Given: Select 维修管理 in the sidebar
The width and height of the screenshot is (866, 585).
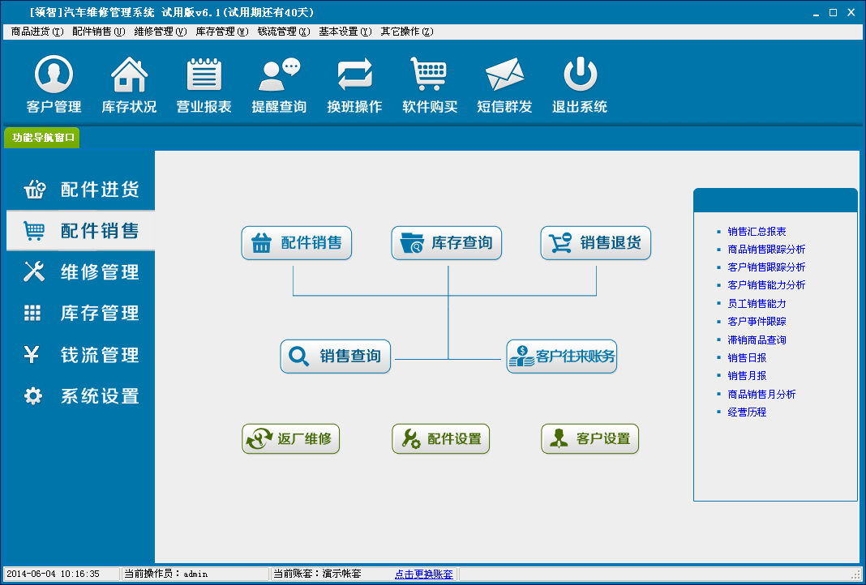Looking at the screenshot, I should pos(81,272).
